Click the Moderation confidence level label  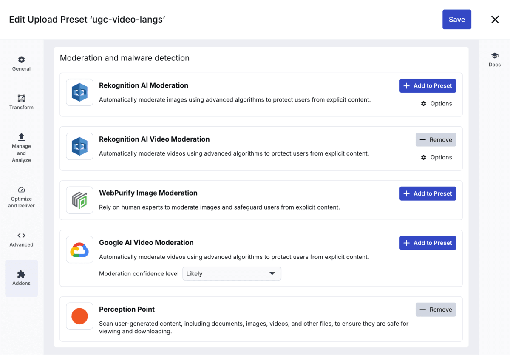[139, 274]
